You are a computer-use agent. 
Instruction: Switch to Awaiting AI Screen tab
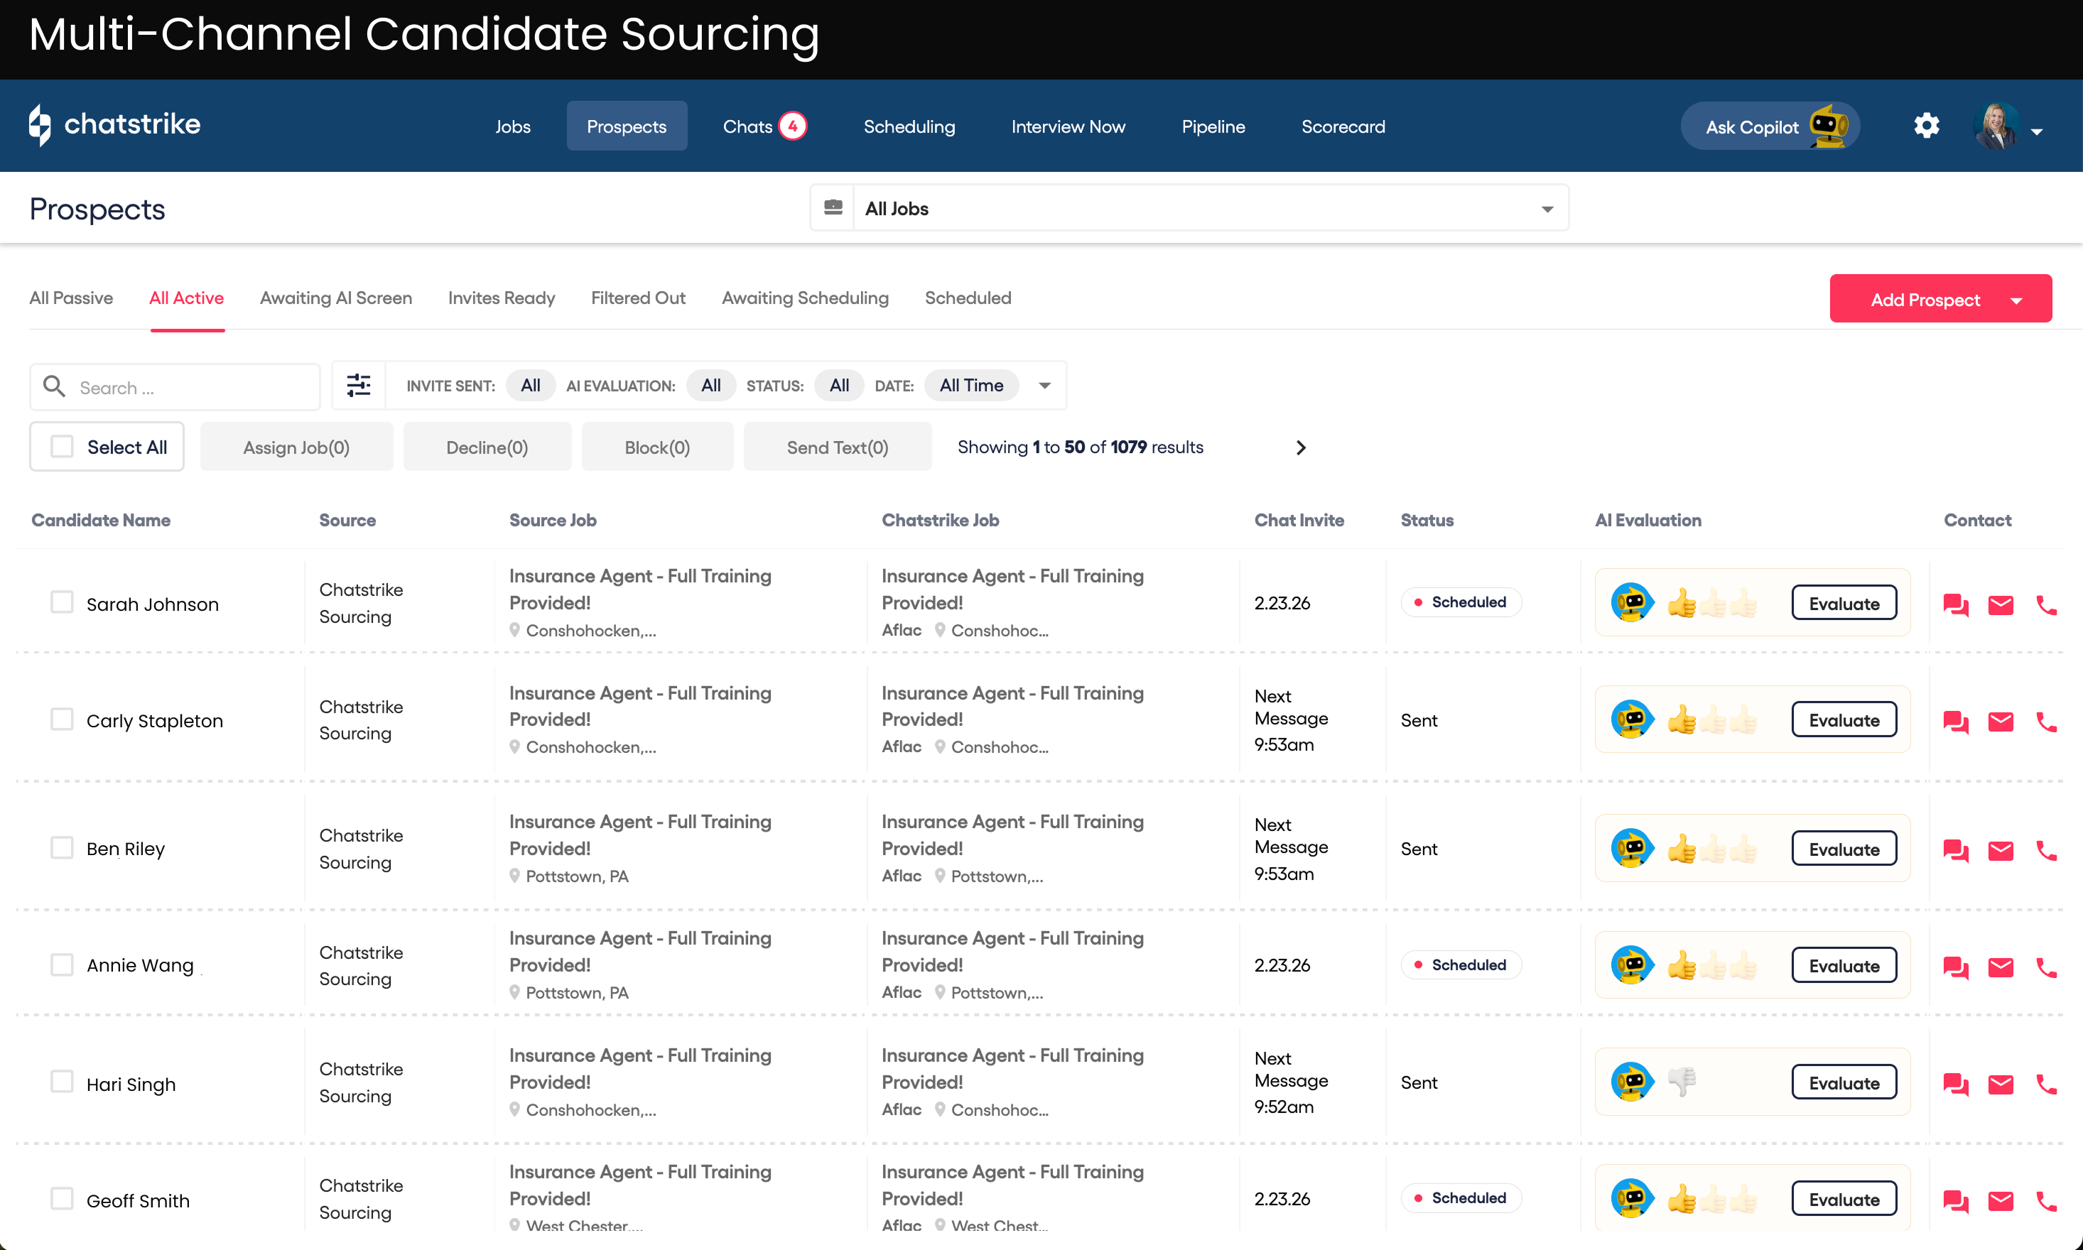tap(335, 298)
